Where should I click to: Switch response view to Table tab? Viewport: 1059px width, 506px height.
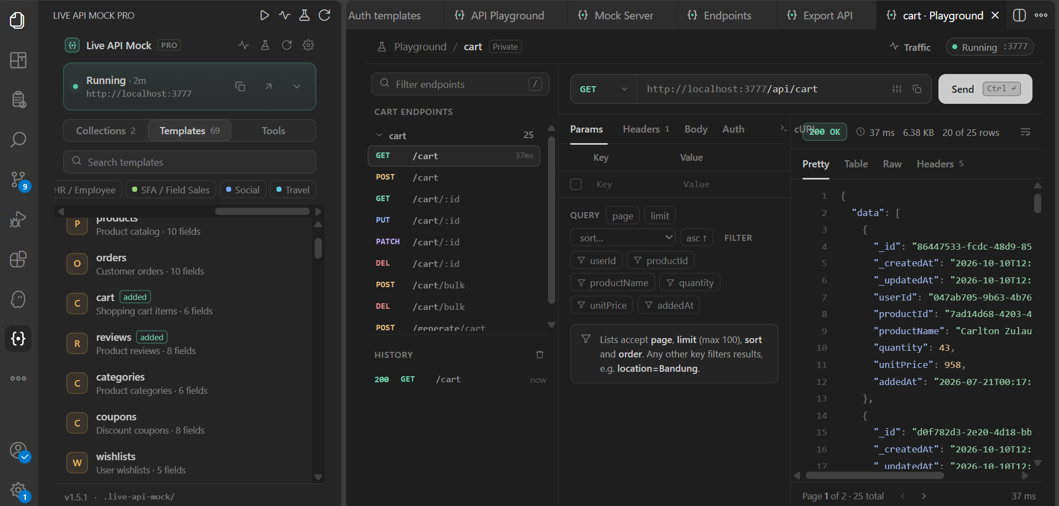(855, 164)
